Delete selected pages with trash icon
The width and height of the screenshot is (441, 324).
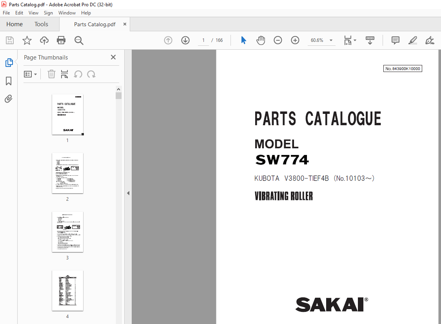pos(51,74)
